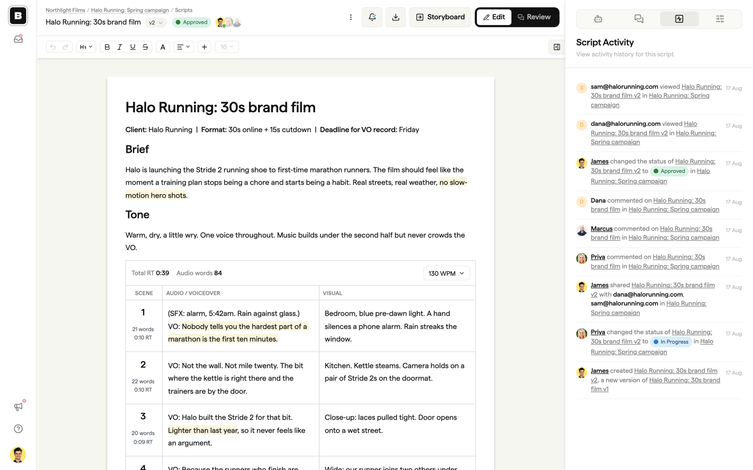Open the help question mark icon

(x=18, y=429)
